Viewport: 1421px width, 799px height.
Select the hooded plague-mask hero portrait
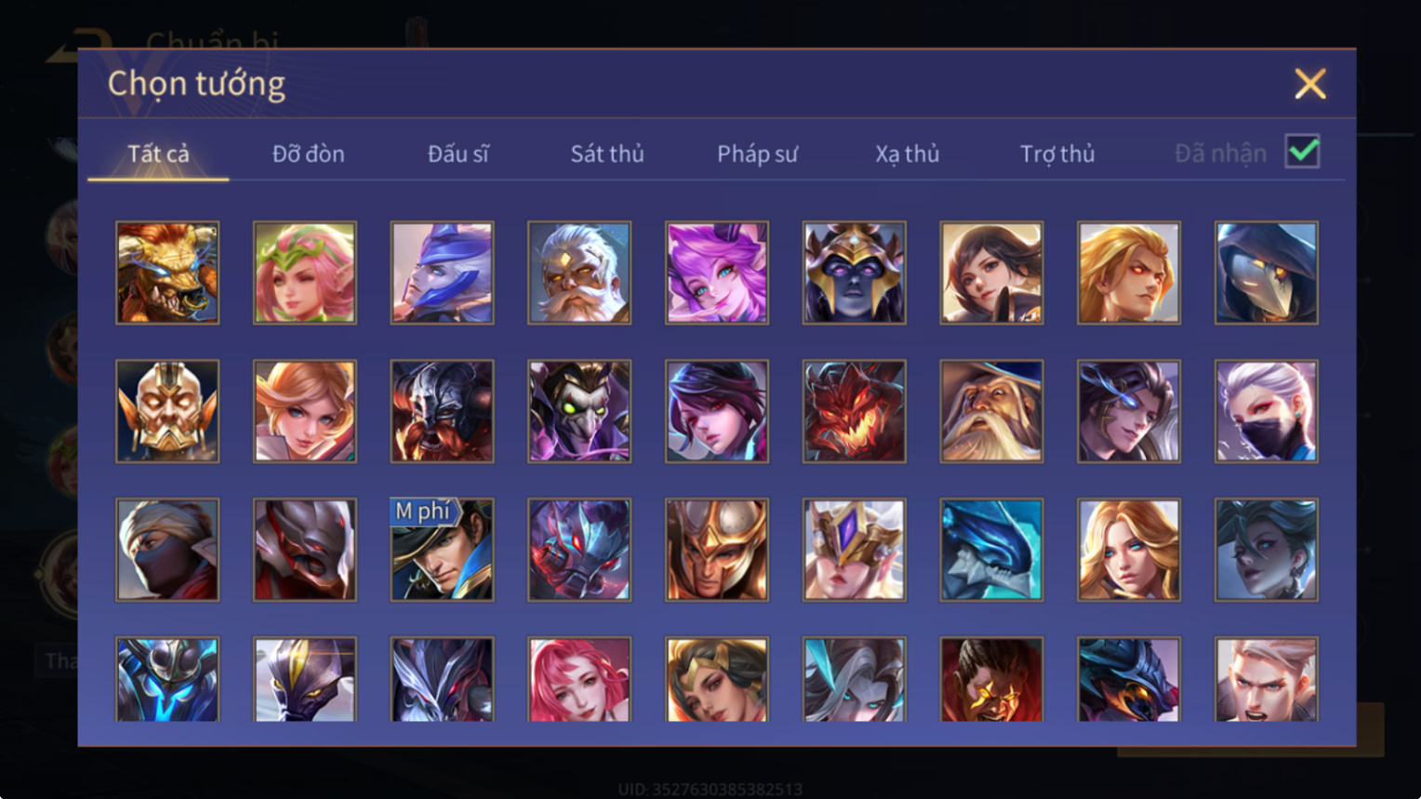click(x=1267, y=273)
